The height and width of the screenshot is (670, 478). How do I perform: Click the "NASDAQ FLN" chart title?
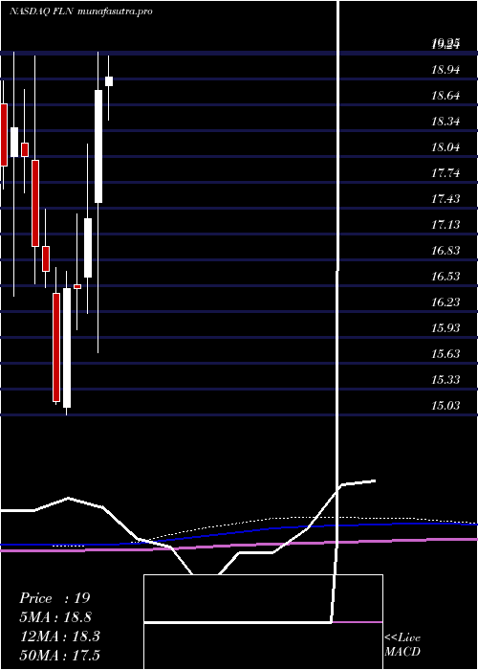(x=43, y=11)
